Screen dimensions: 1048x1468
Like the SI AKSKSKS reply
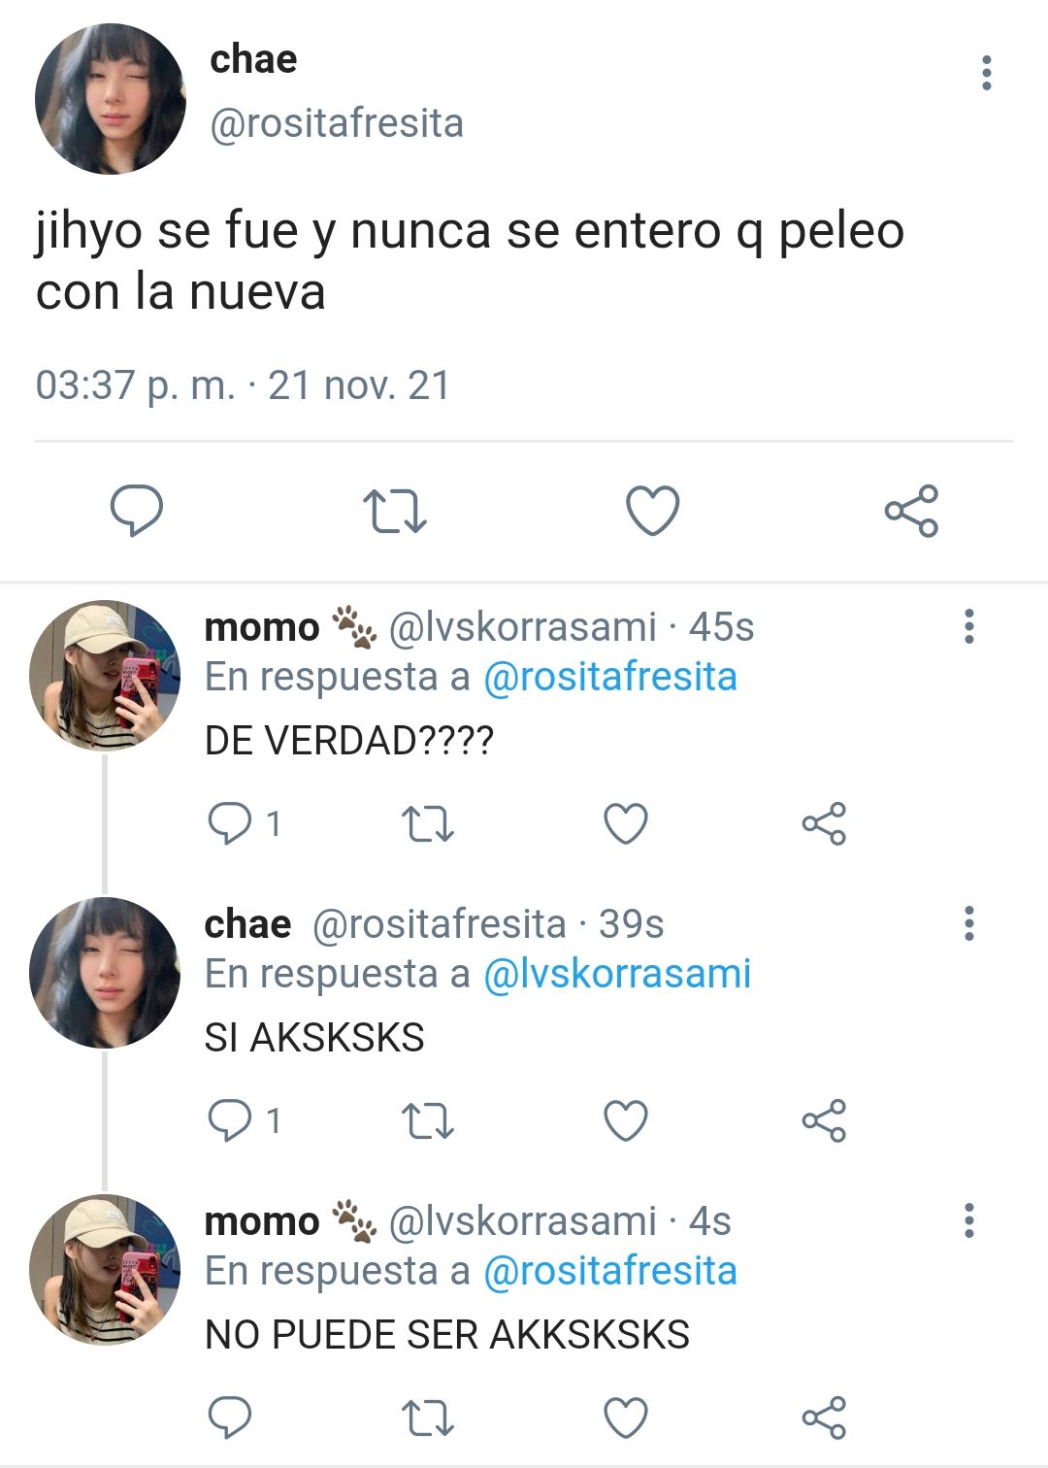coord(626,1121)
